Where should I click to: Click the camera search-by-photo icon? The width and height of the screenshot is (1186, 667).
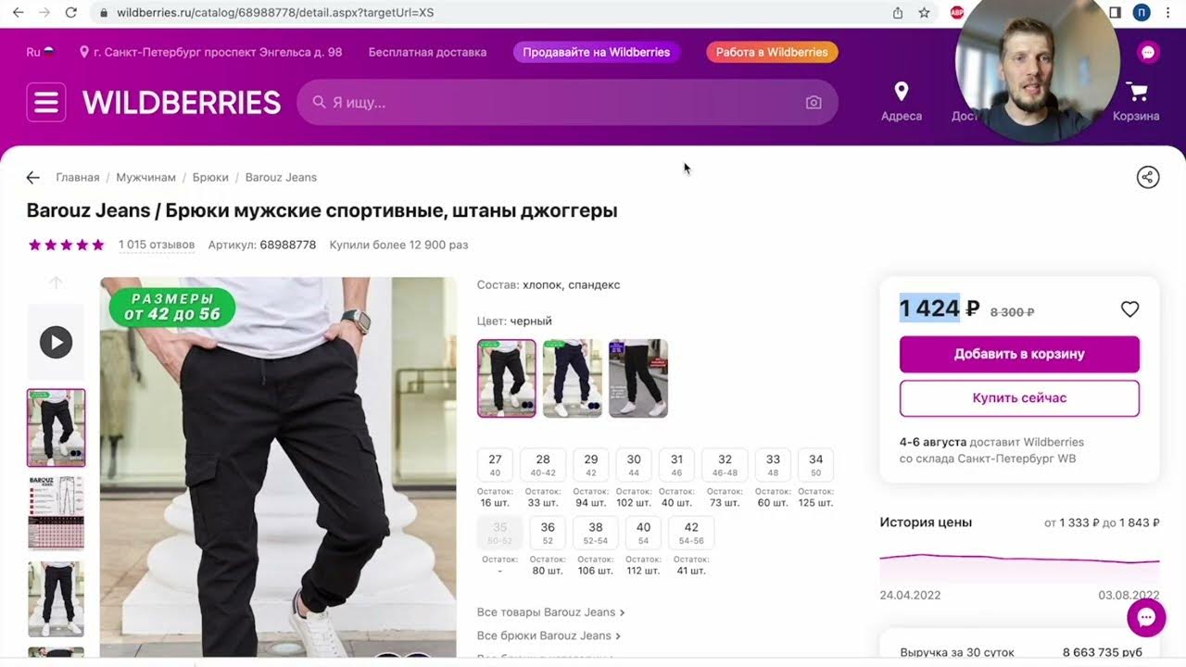(x=814, y=103)
